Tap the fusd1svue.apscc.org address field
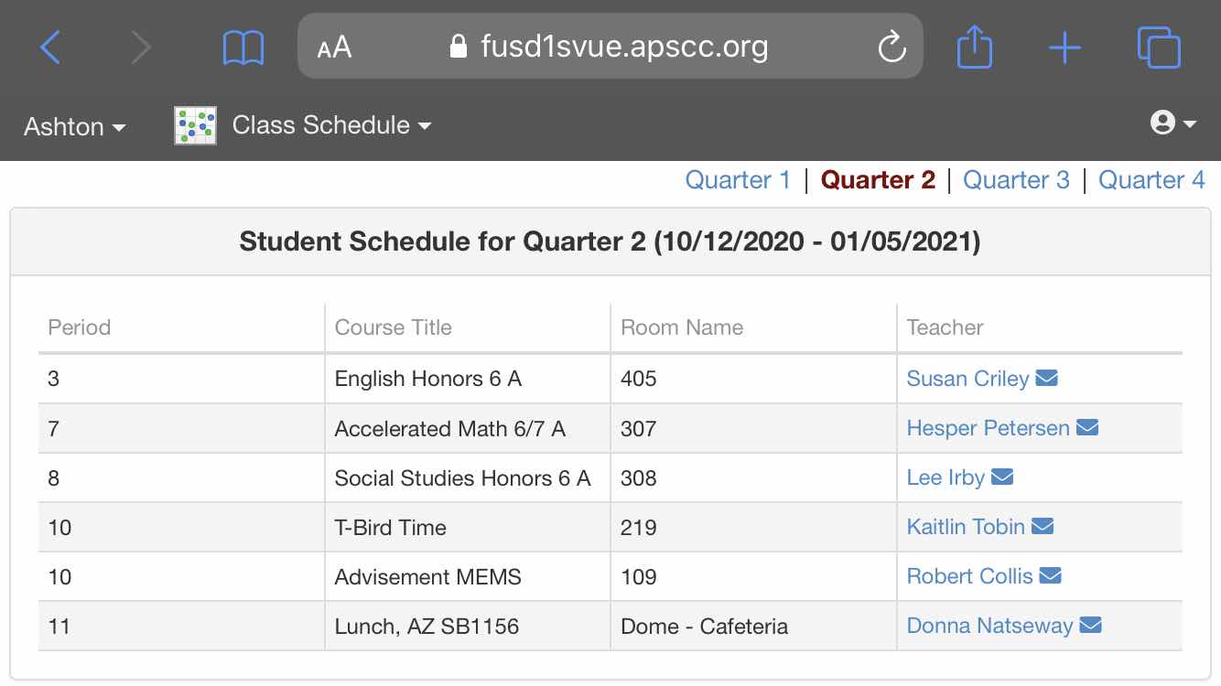Image resolution: width=1221 pixels, height=686 pixels. 610,46
